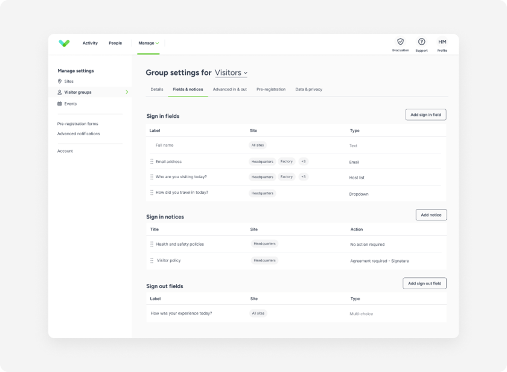Image resolution: width=507 pixels, height=372 pixels.
Task: Expand the +3 sites badge on Email address
Action: tap(304, 161)
